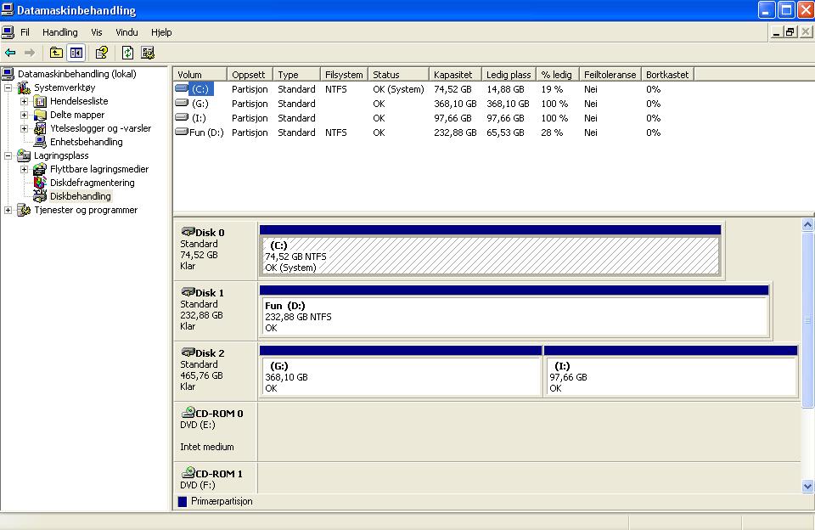This screenshot has height=530, width=815.
Task: Click the Disk 2 drive icon
Action: (x=188, y=352)
